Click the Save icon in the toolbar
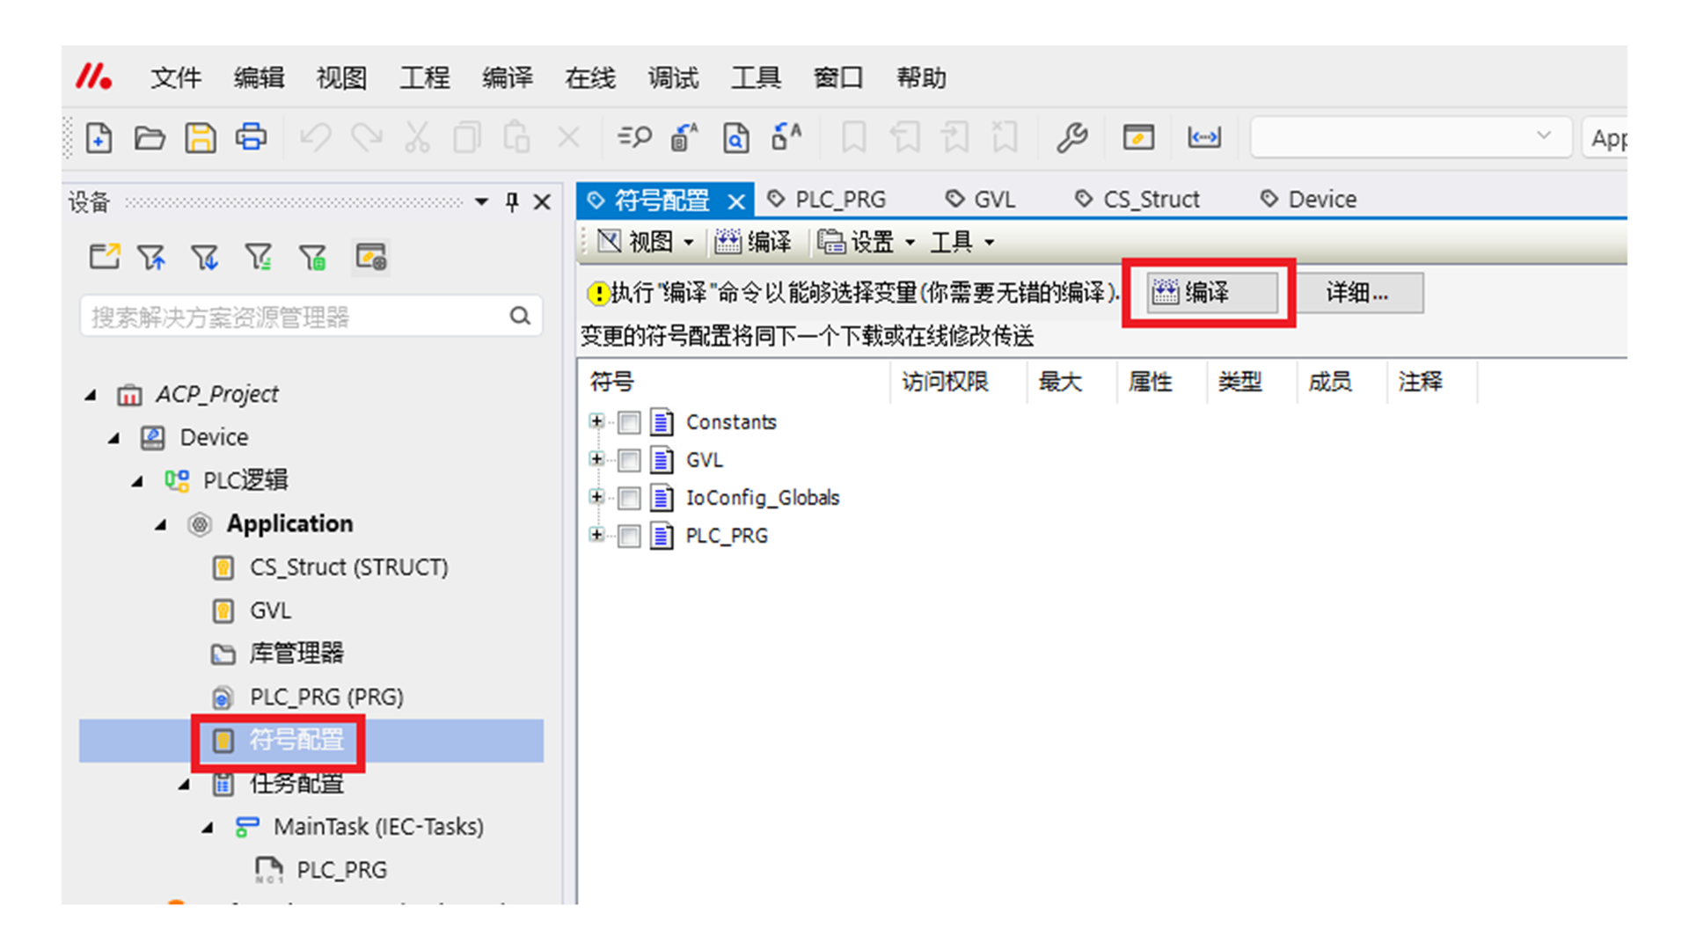1689x950 pixels. (x=200, y=138)
